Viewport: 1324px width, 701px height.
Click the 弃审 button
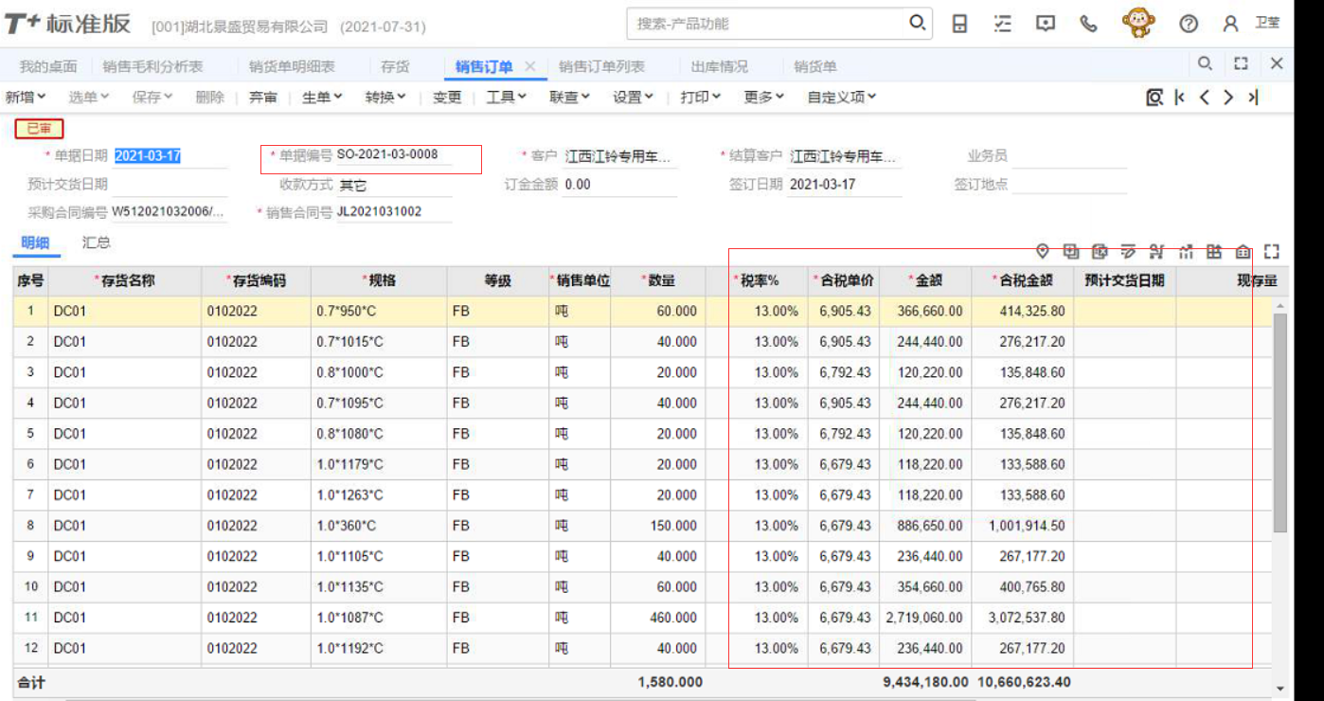click(x=263, y=97)
